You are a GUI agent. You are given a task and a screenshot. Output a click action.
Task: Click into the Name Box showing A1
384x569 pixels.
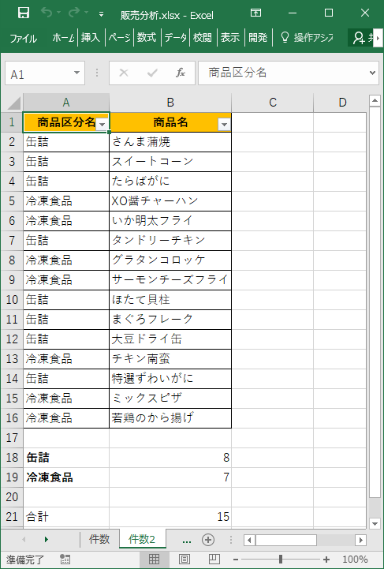click(x=39, y=73)
